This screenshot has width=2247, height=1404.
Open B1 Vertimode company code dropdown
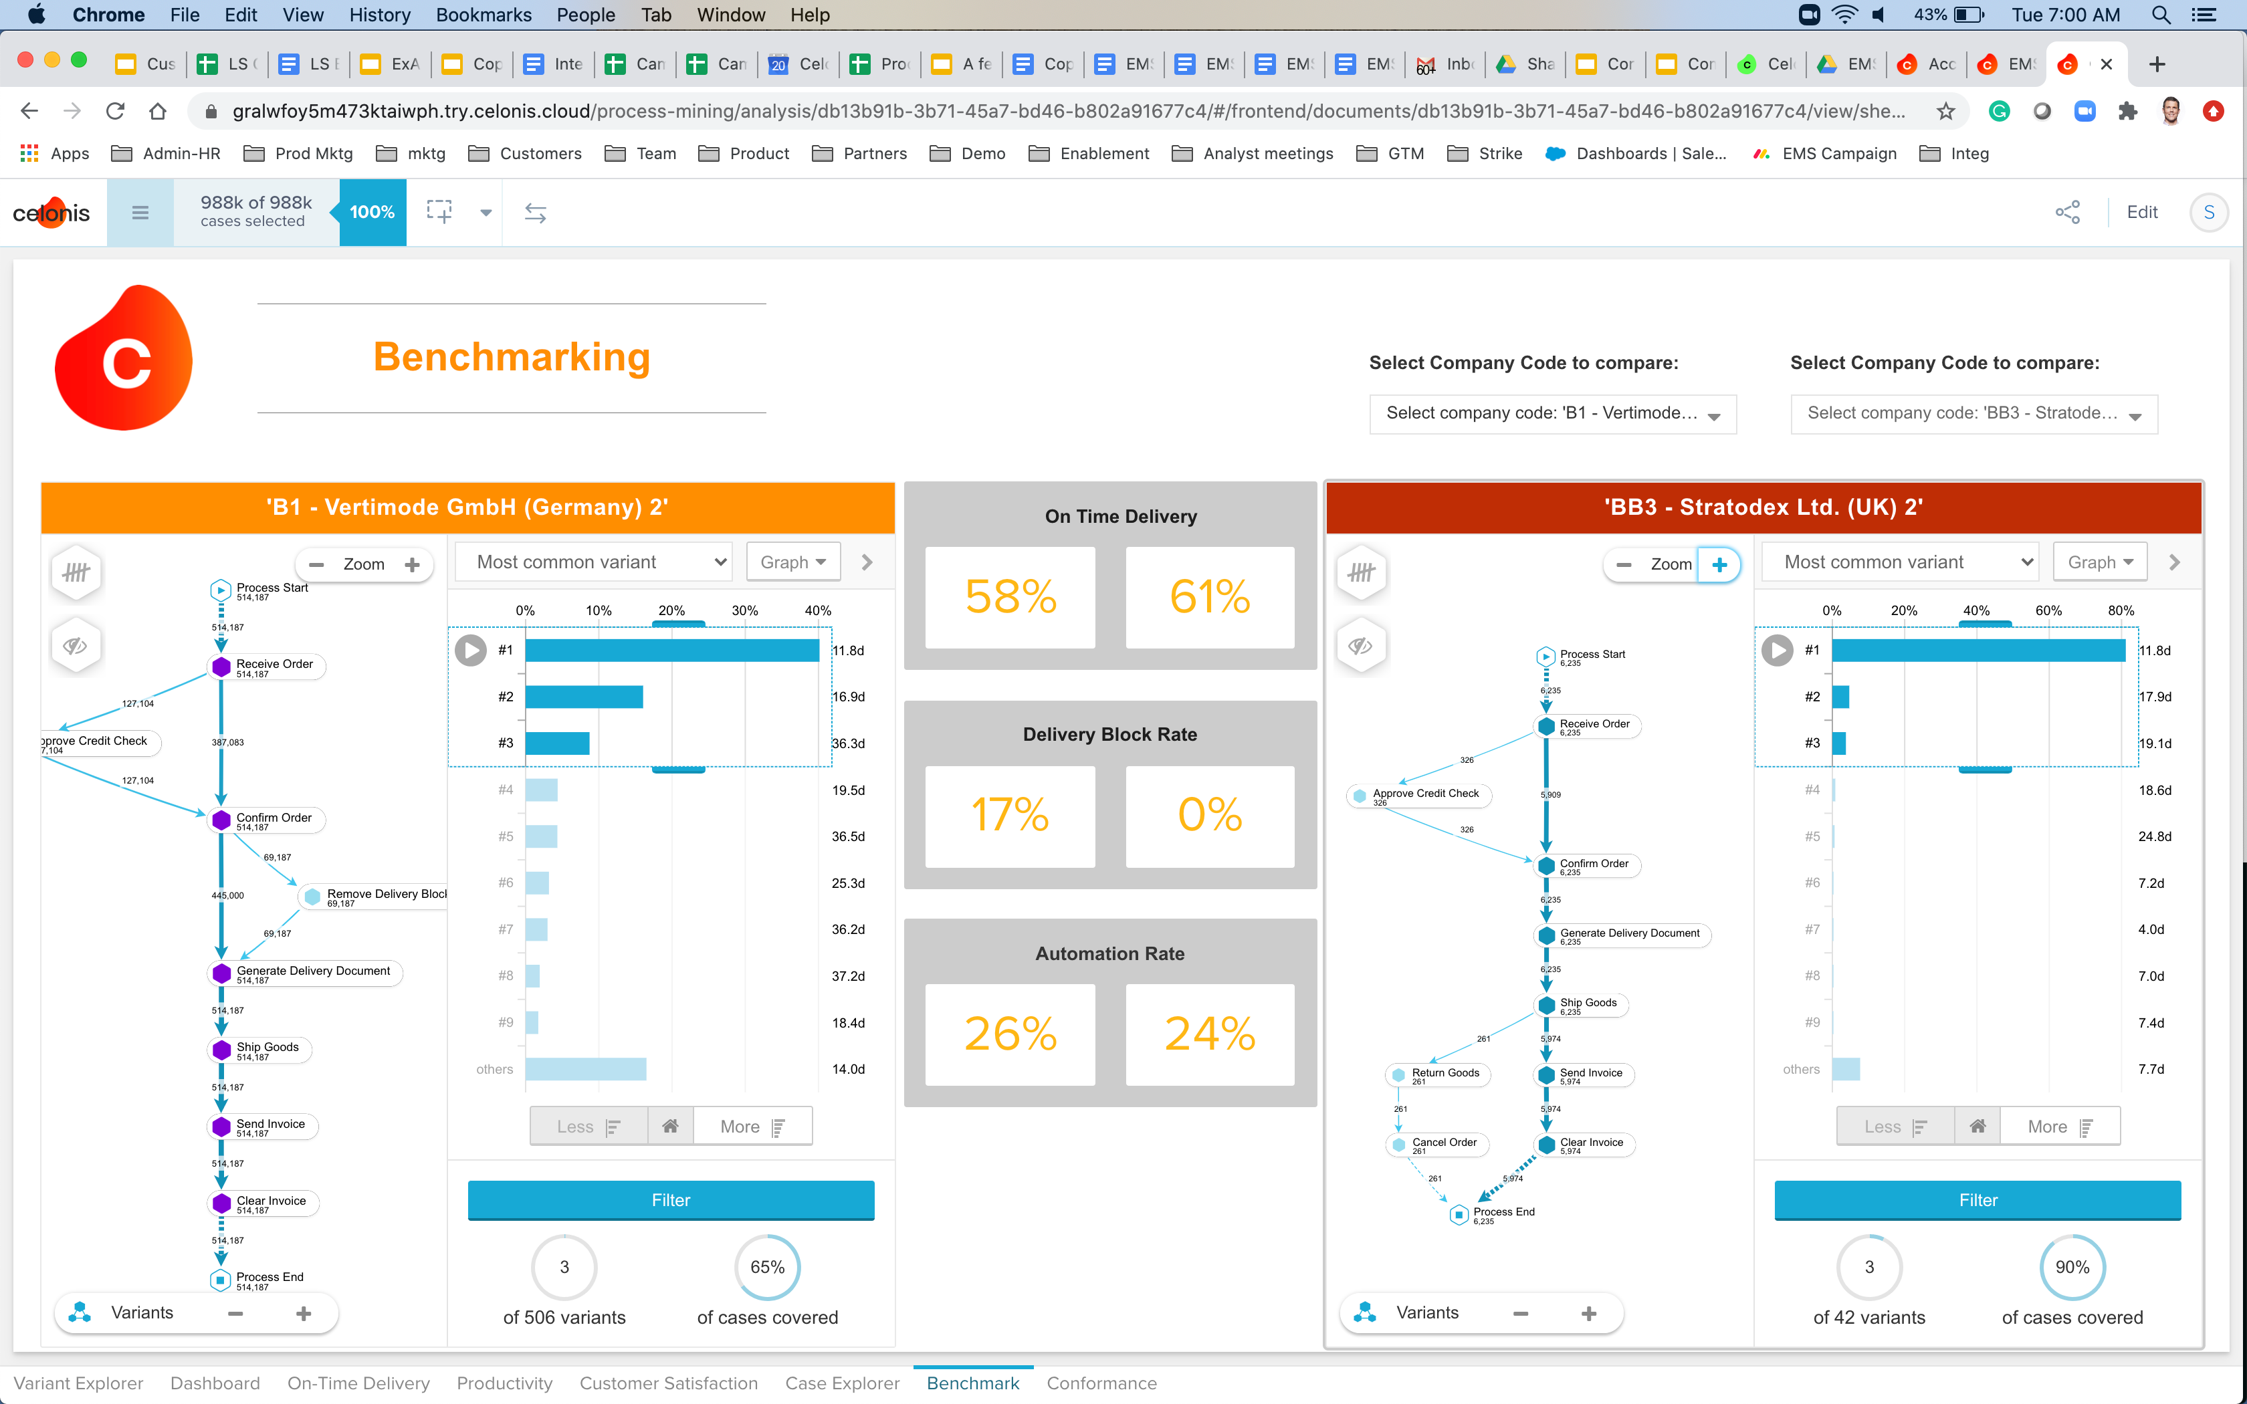point(1551,413)
